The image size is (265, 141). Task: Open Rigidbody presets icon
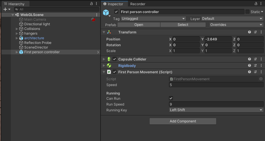[x=255, y=65]
